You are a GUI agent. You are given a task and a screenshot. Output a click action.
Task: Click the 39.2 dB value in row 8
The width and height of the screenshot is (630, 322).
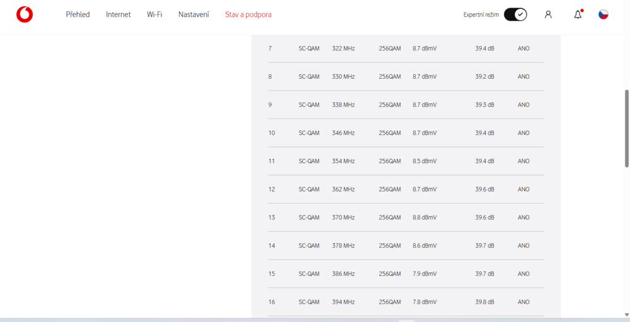pos(484,77)
